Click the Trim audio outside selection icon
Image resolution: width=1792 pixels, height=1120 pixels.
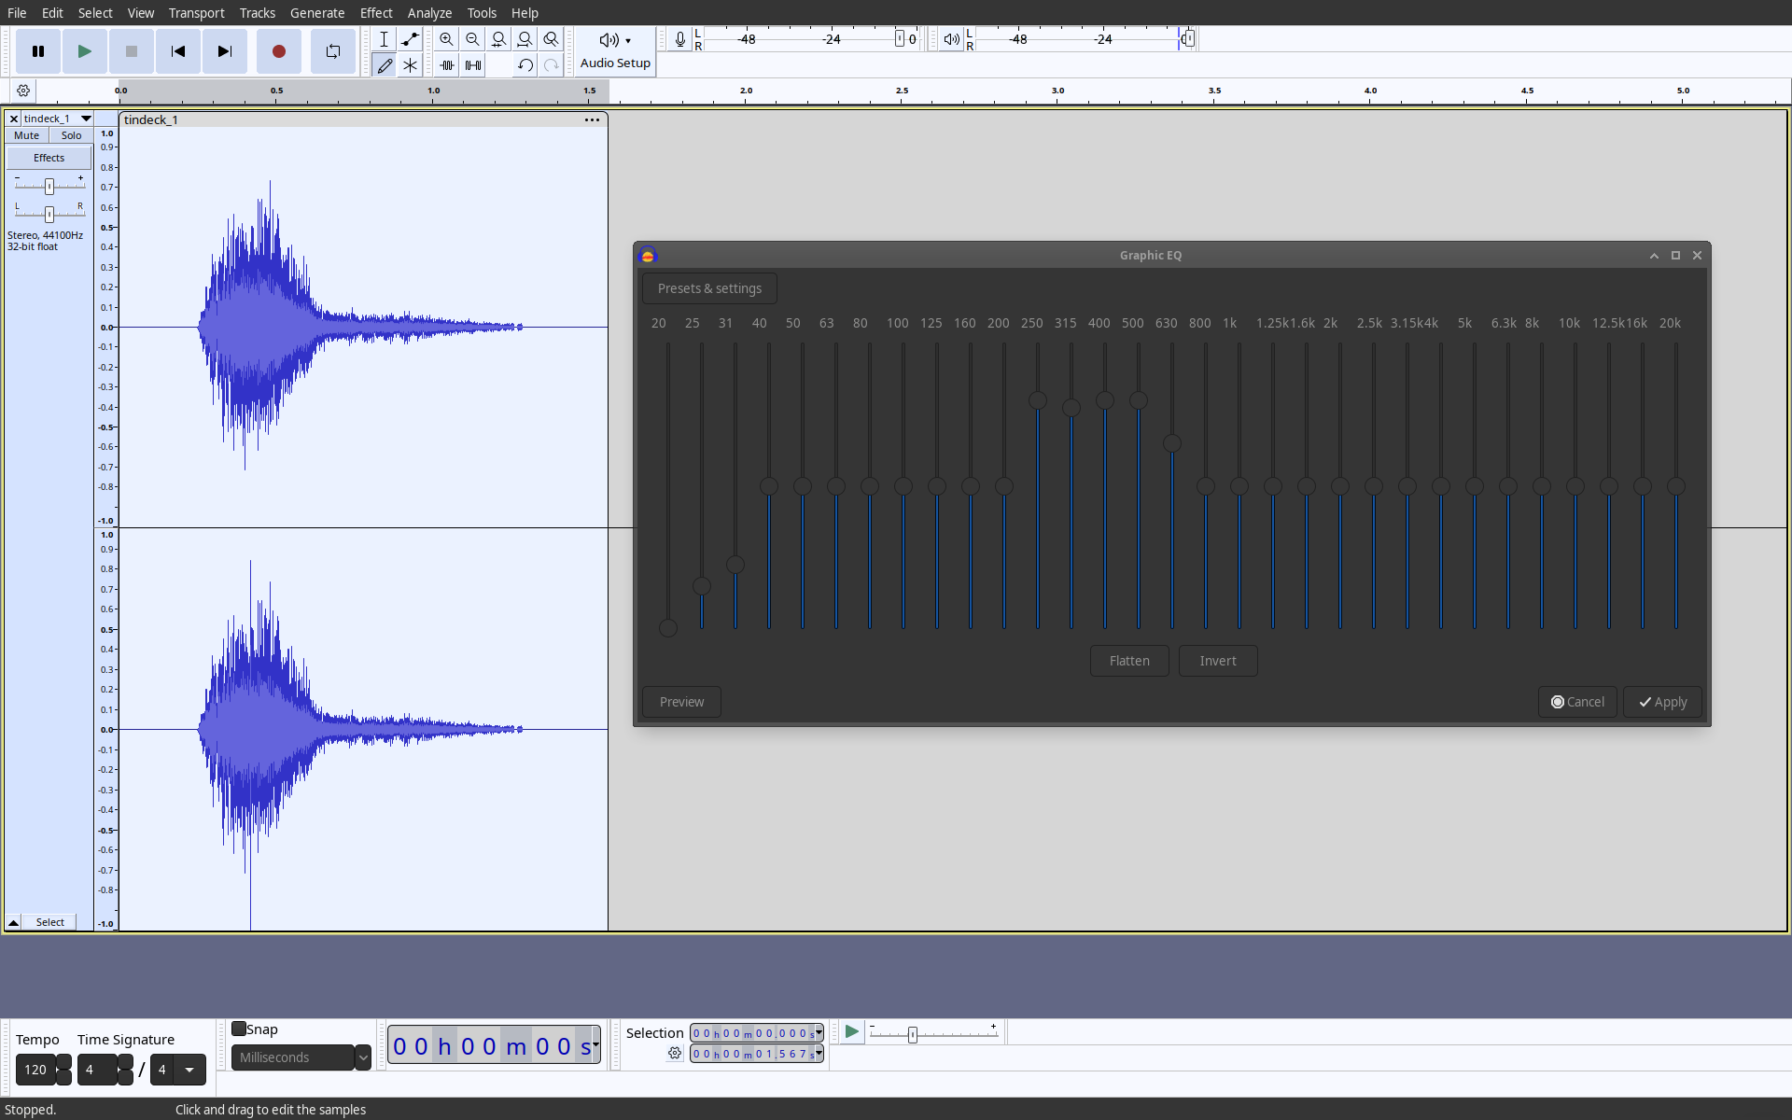pyautogui.click(x=447, y=65)
